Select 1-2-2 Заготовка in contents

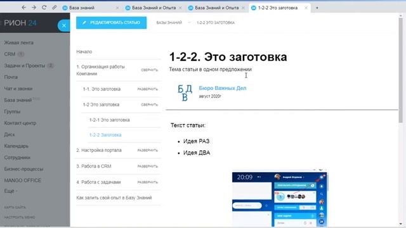coord(105,135)
